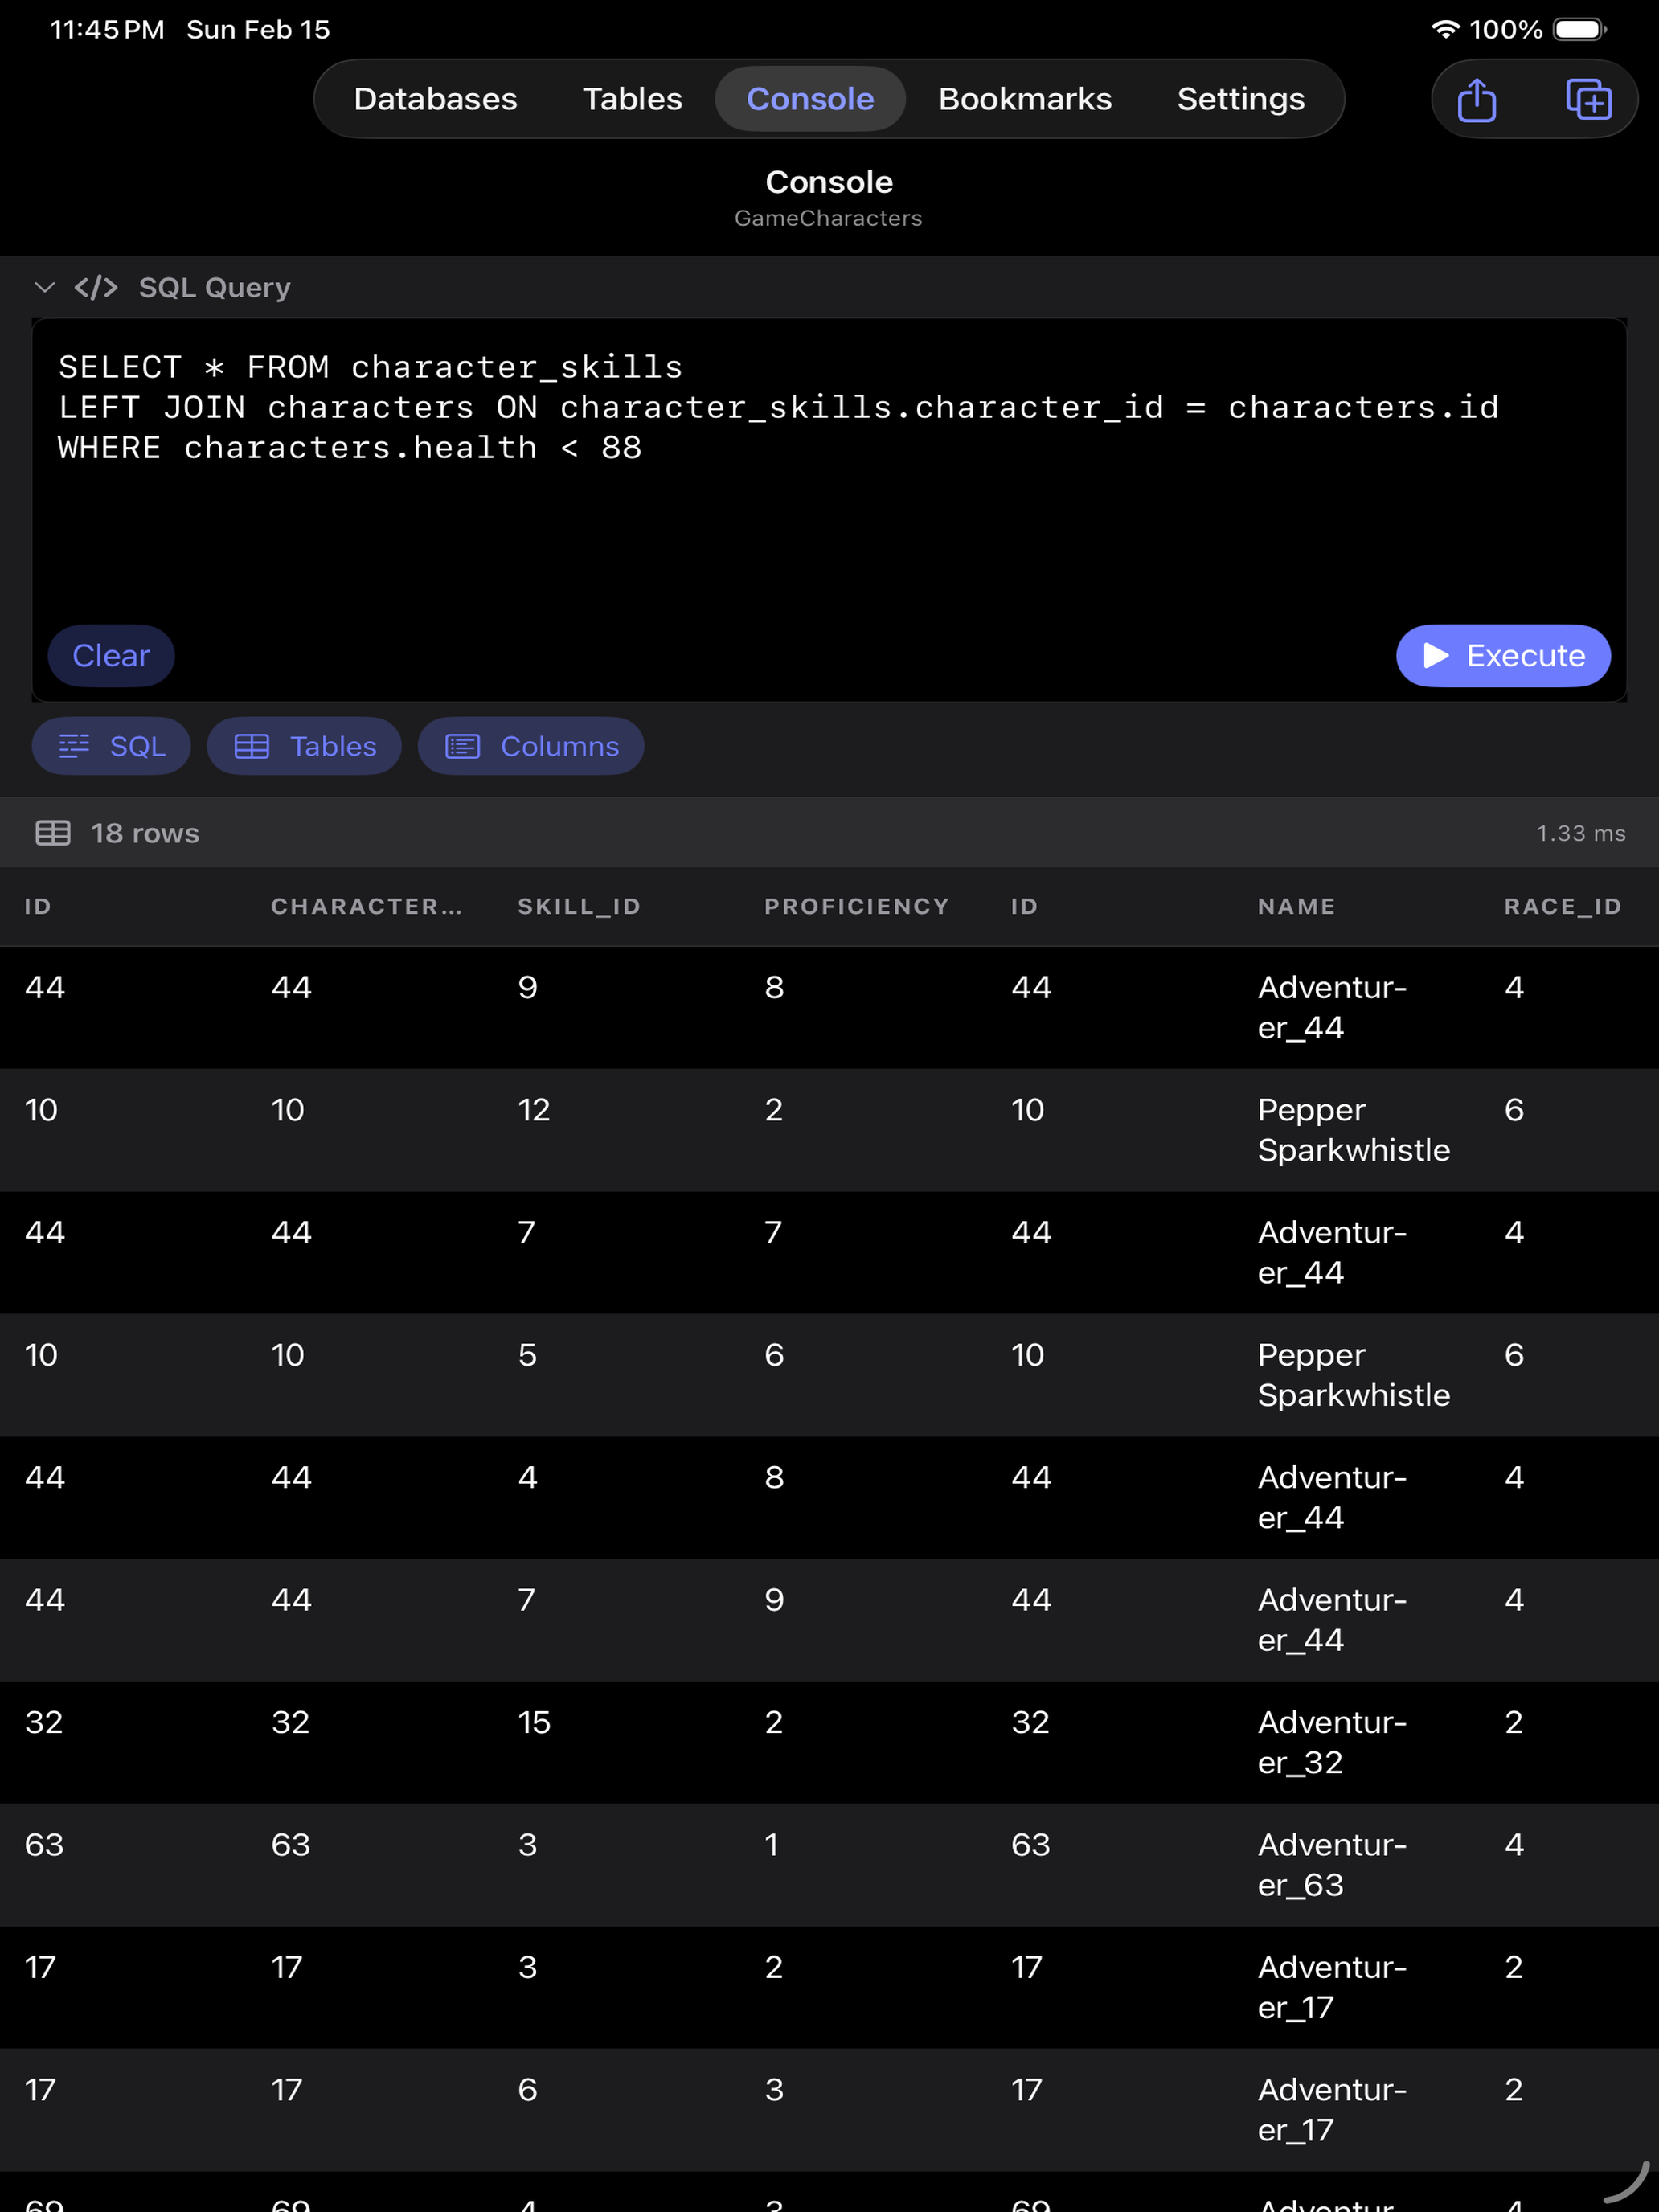Screen dimensions: 1659x2212
Task: Open the Bookmarks tab
Action: [x=1025, y=99]
